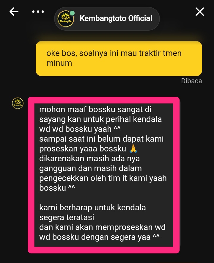Screen dimensions: 214x263
Task: Select the yellow 'oke bos' sent message
Action: coord(119,59)
